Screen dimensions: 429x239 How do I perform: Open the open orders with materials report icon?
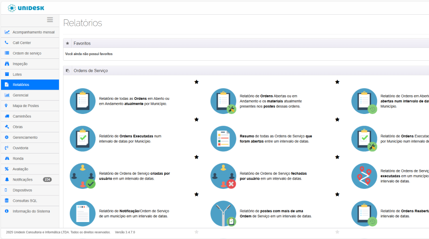click(x=224, y=101)
